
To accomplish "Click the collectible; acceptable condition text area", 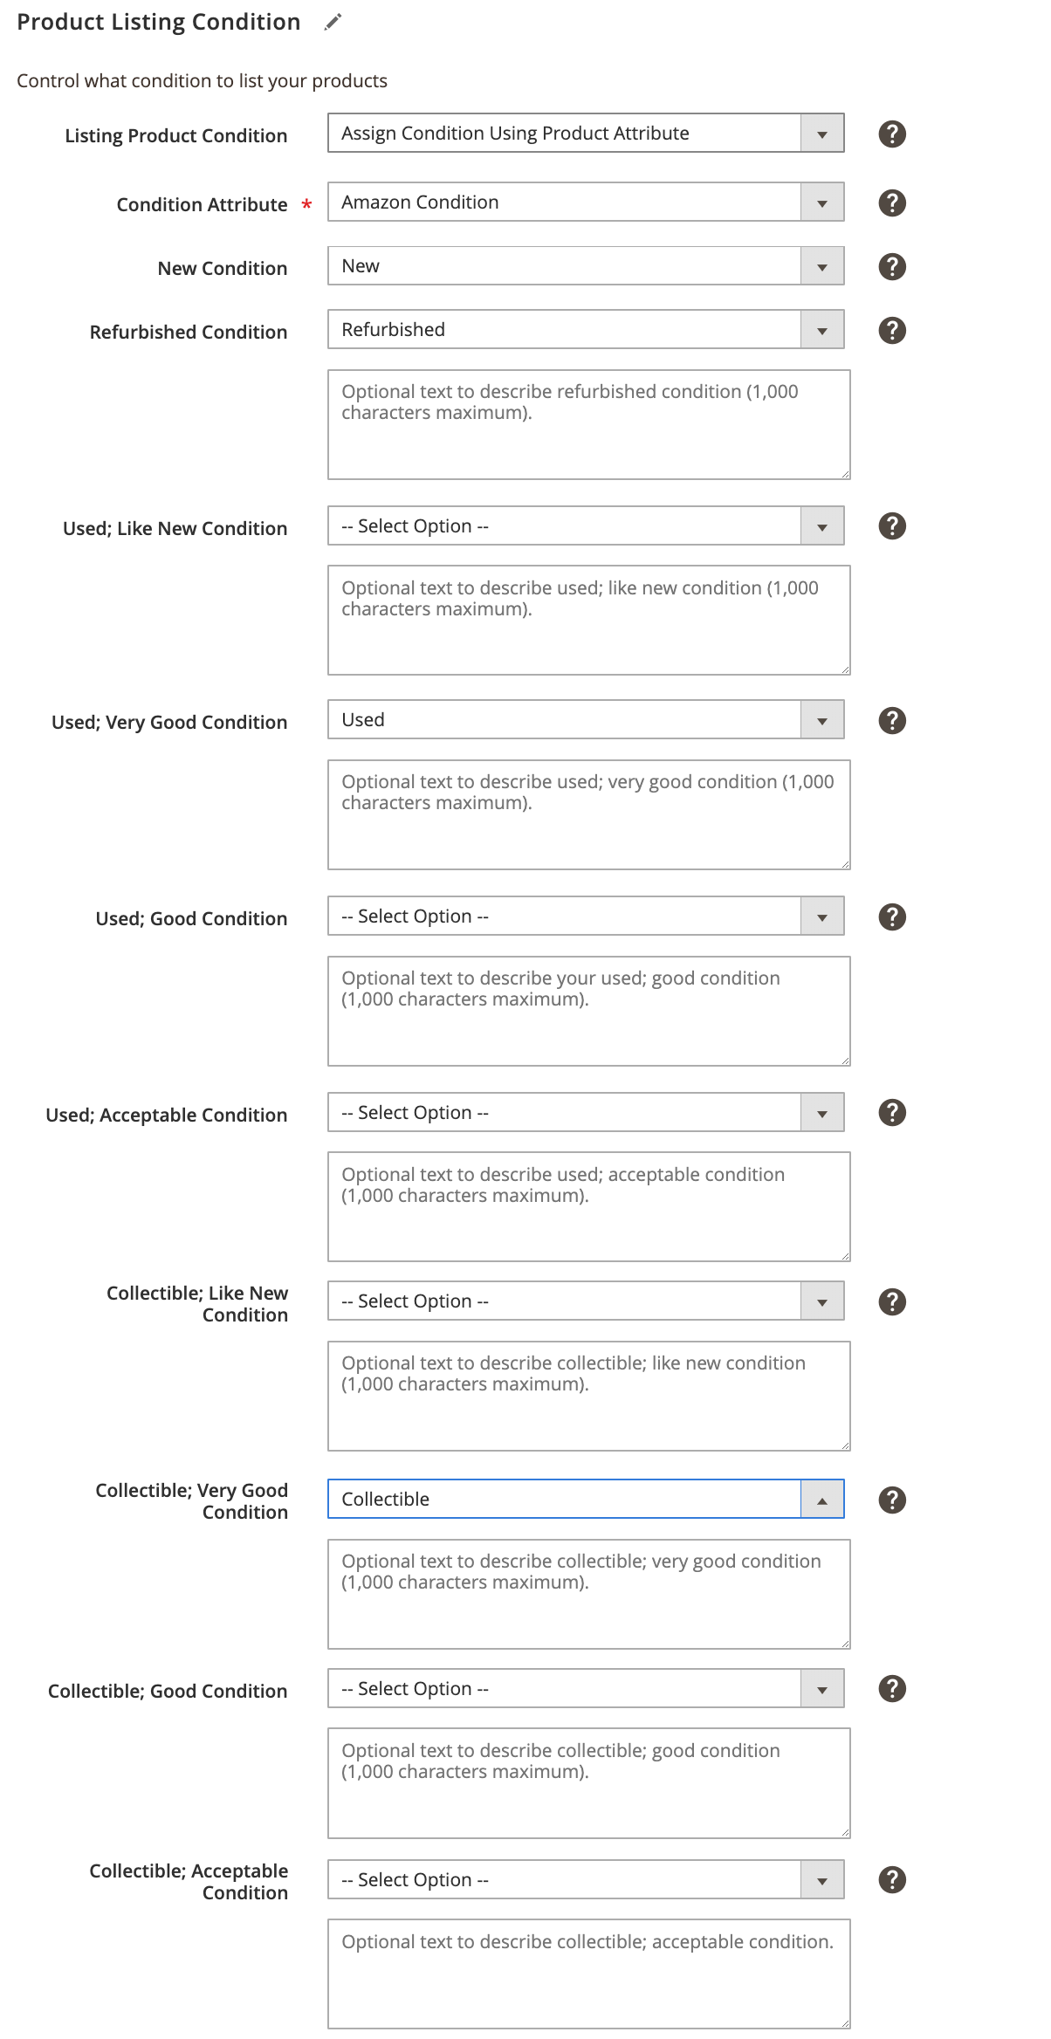I will tap(589, 1974).
